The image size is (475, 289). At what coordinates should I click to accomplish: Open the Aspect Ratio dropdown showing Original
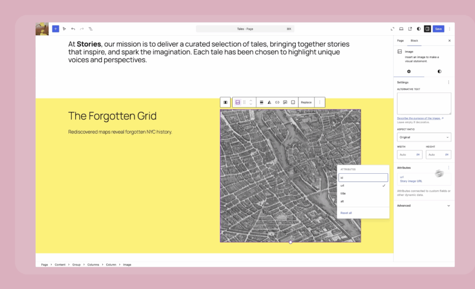click(424, 137)
